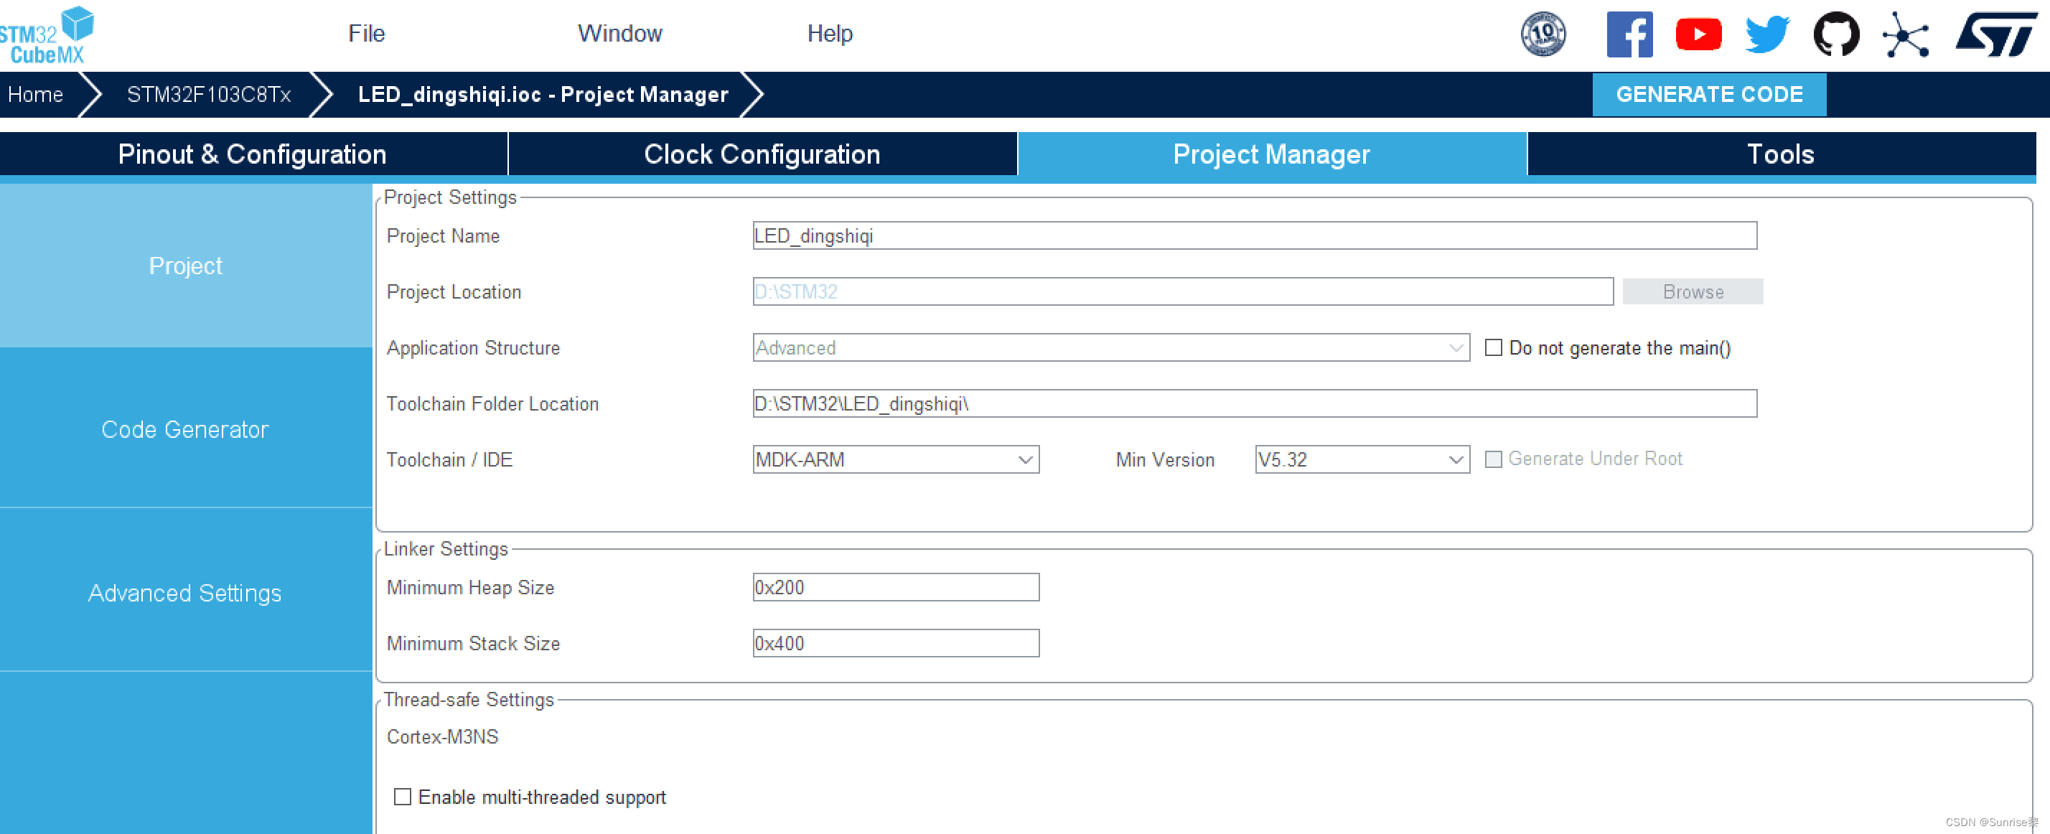
Task: Open the Toolchain / IDE dropdown
Action: [895, 459]
